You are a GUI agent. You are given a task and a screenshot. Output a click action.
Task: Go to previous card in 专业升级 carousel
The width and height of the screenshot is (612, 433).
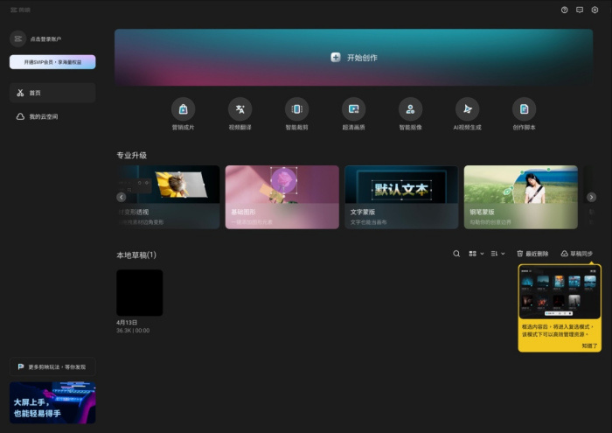[x=122, y=197]
